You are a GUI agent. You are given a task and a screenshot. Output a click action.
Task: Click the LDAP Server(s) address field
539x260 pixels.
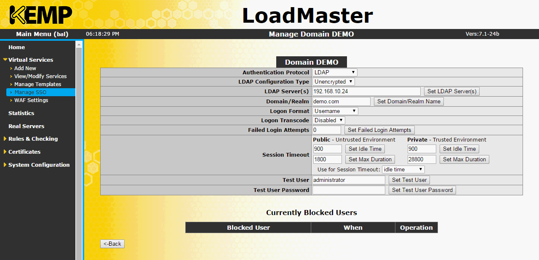366,91
